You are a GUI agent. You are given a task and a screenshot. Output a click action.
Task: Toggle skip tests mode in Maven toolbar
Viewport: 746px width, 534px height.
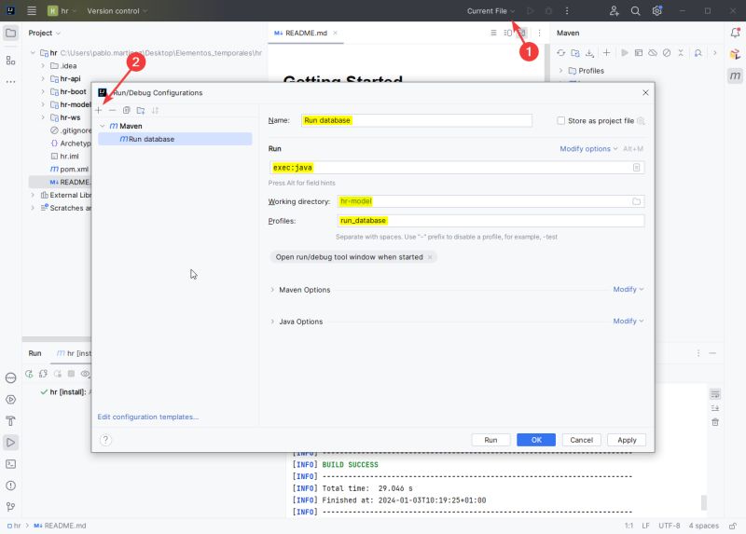667,53
